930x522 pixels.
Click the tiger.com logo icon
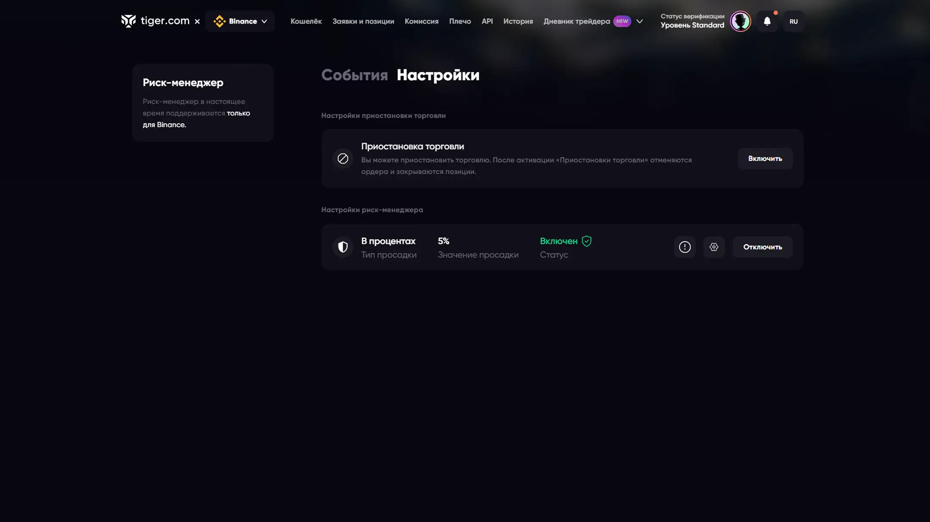(128, 21)
